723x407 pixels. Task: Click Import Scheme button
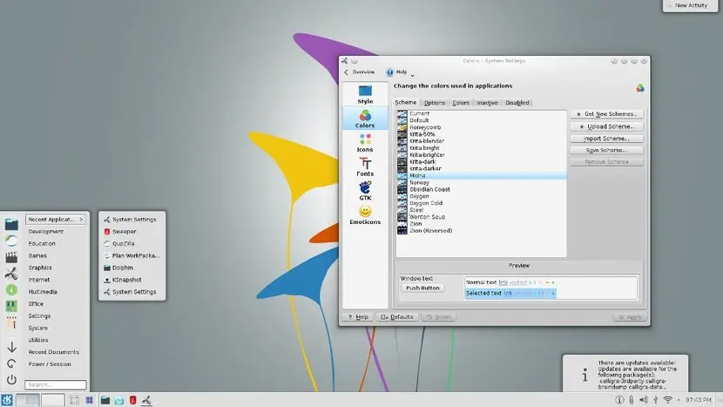click(606, 139)
